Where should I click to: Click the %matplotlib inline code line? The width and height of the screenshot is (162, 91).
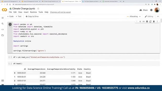(22, 41)
